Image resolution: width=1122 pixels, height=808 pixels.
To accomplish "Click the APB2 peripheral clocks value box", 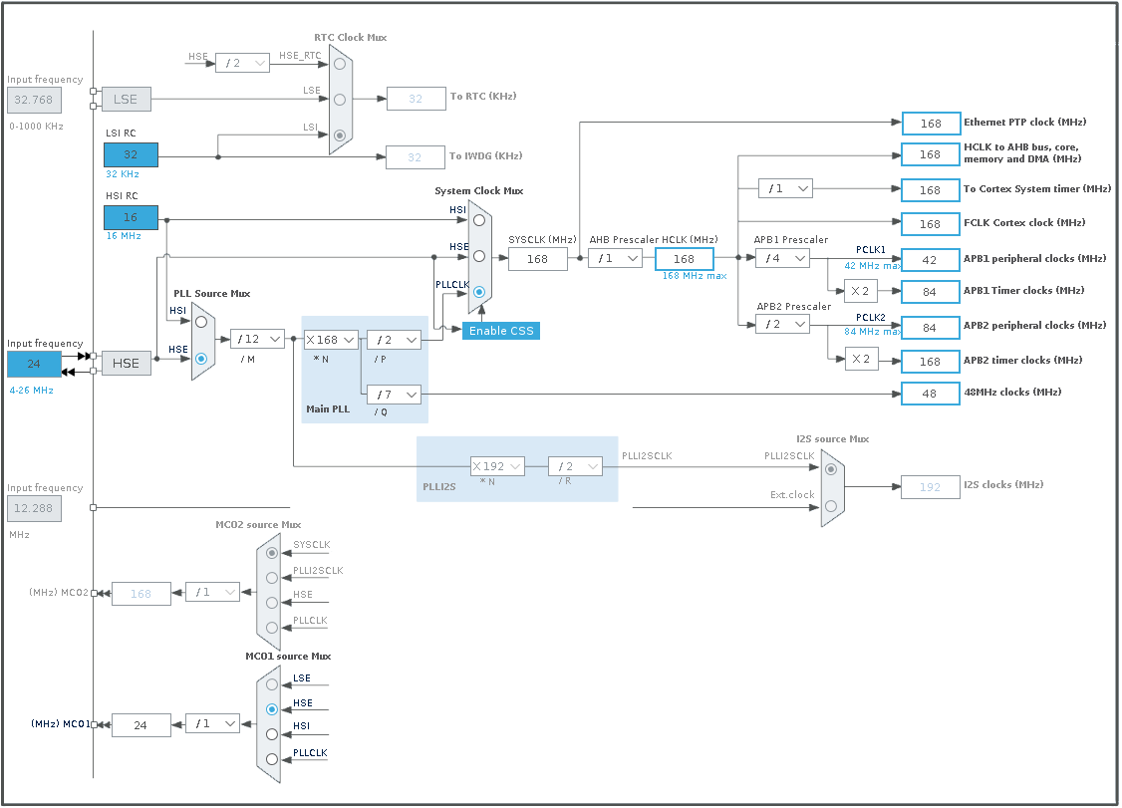I will 931,328.
